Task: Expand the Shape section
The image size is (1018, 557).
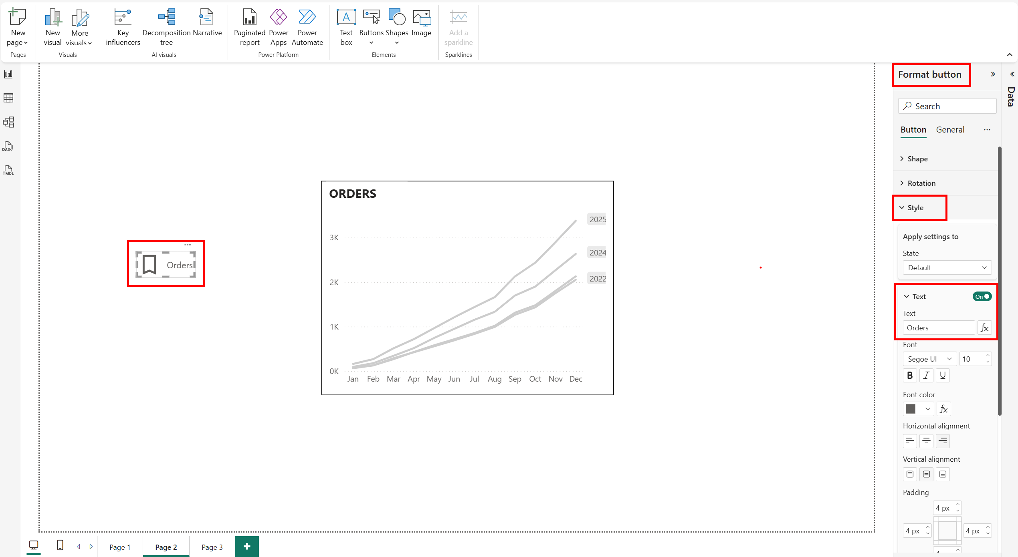Action: (x=917, y=159)
